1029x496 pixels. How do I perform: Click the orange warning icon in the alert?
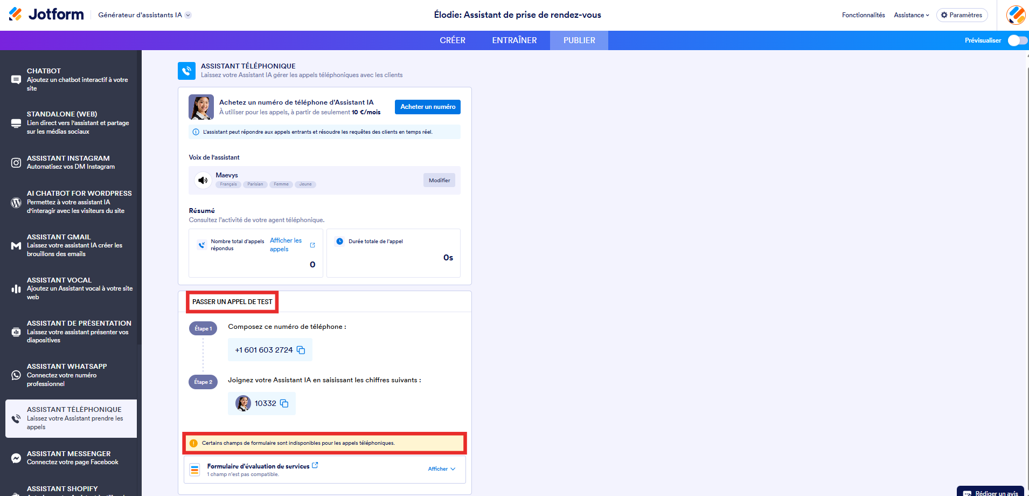(193, 443)
